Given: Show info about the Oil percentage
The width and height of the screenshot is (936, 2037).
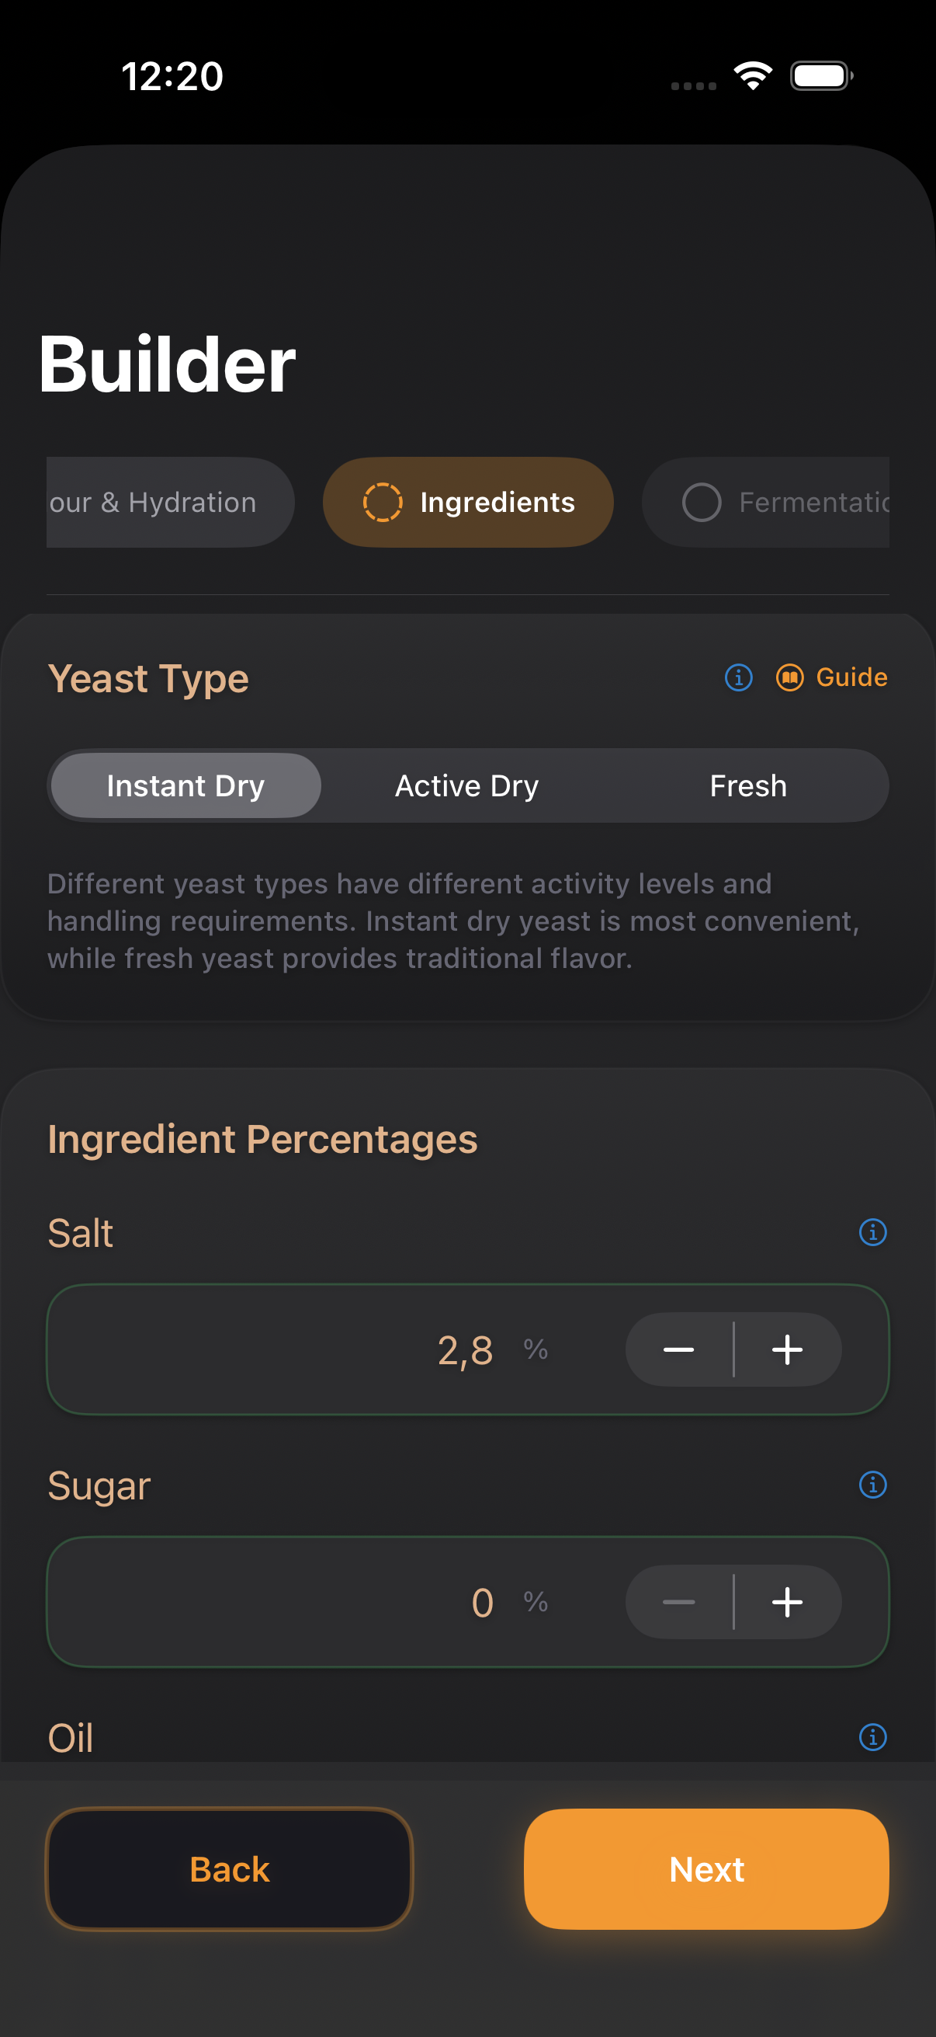Looking at the screenshot, I should pyautogui.click(x=872, y=1738).
